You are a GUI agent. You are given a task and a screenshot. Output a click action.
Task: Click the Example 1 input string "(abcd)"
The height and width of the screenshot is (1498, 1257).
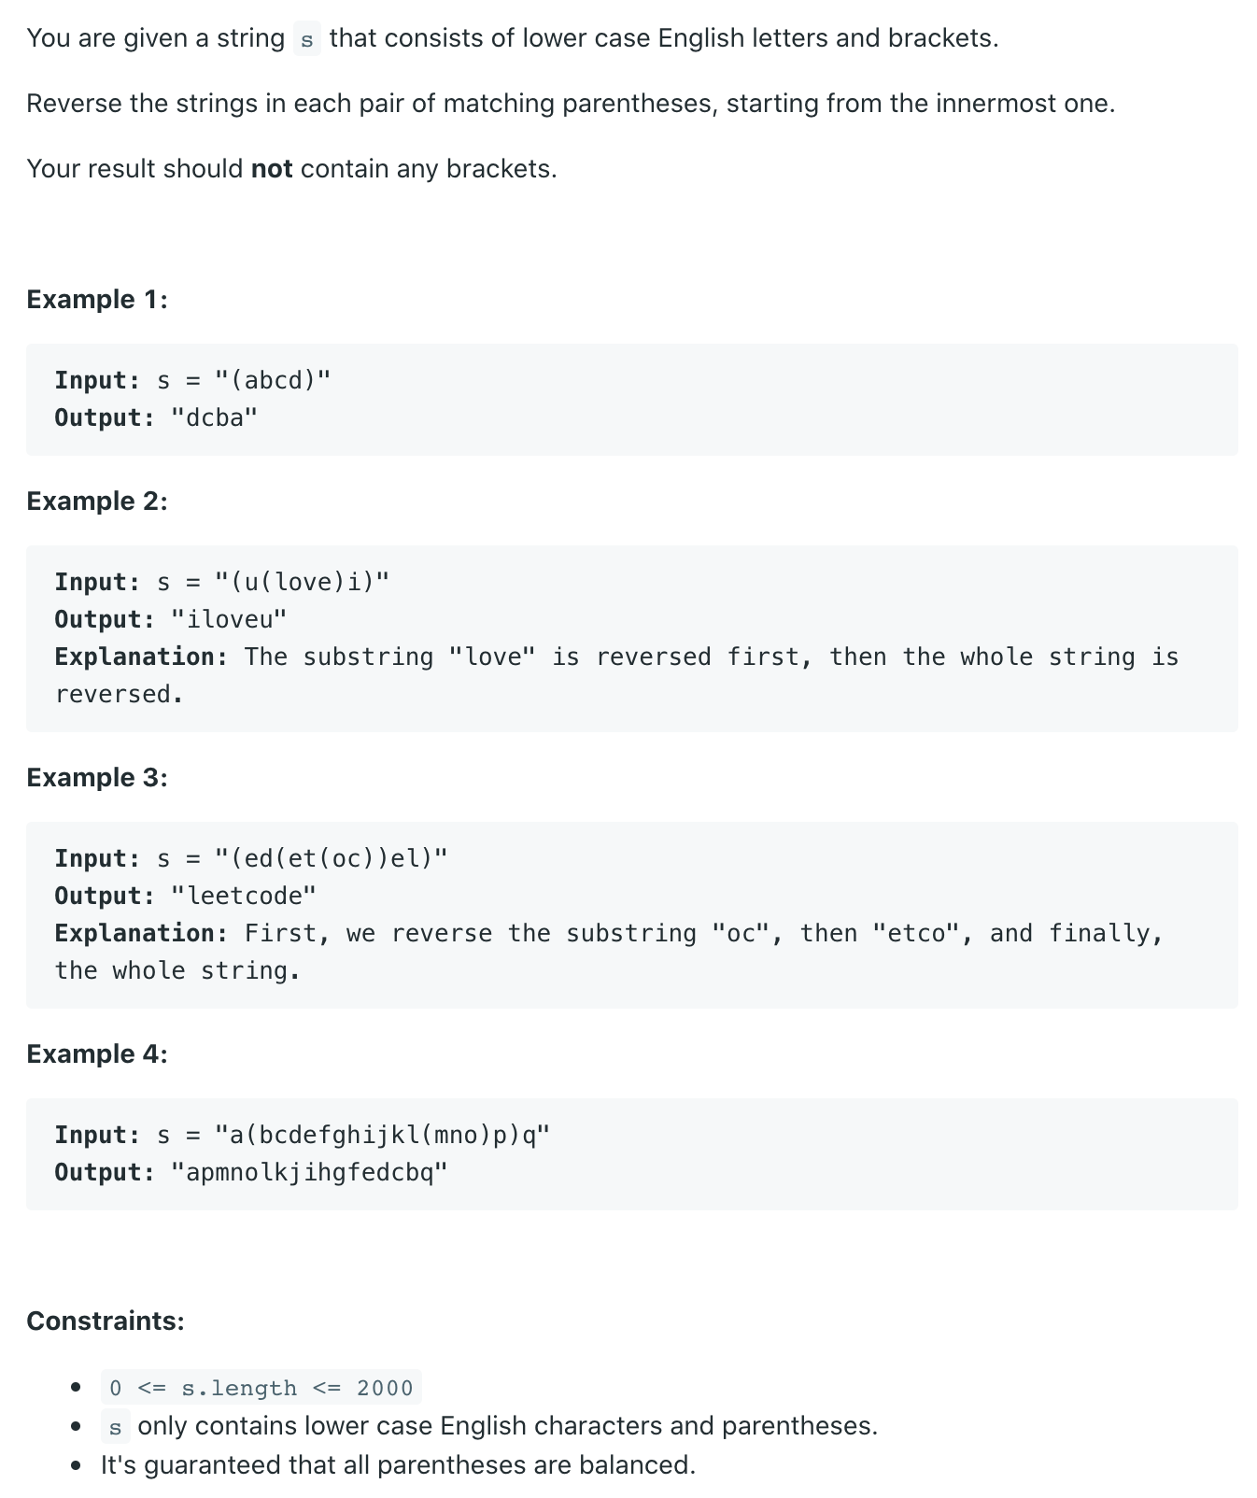coord(273,380)
